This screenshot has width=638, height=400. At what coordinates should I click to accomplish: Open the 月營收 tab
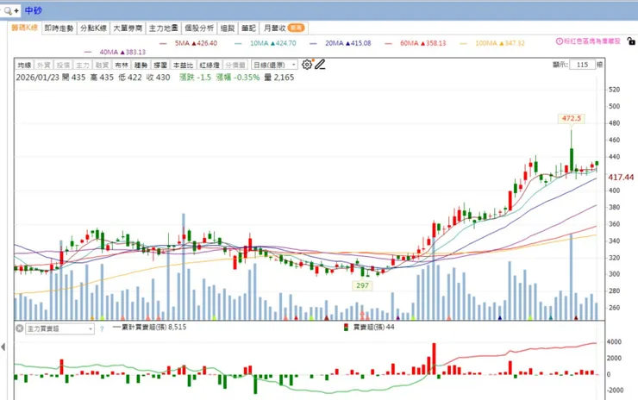tap(284, 28)
